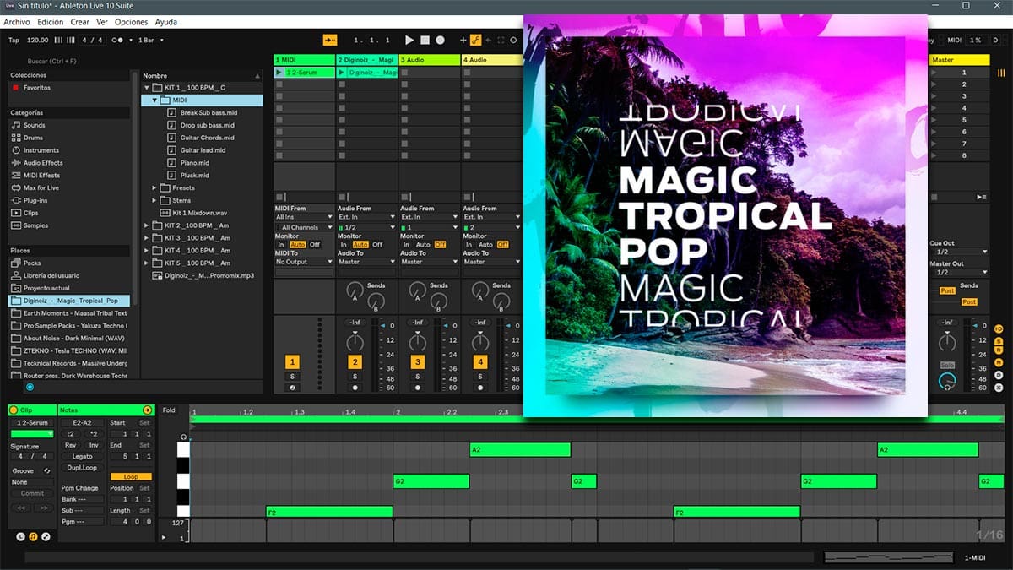Open the clip color chooser

pos(32,434)
